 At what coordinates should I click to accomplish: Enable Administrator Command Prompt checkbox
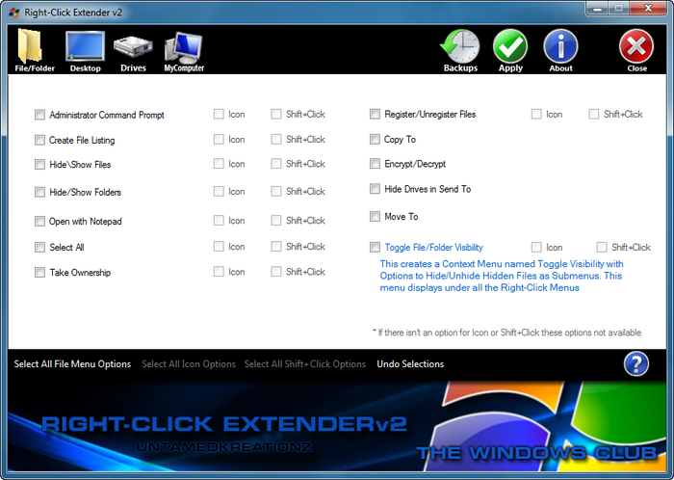click(x=39, y=115)
